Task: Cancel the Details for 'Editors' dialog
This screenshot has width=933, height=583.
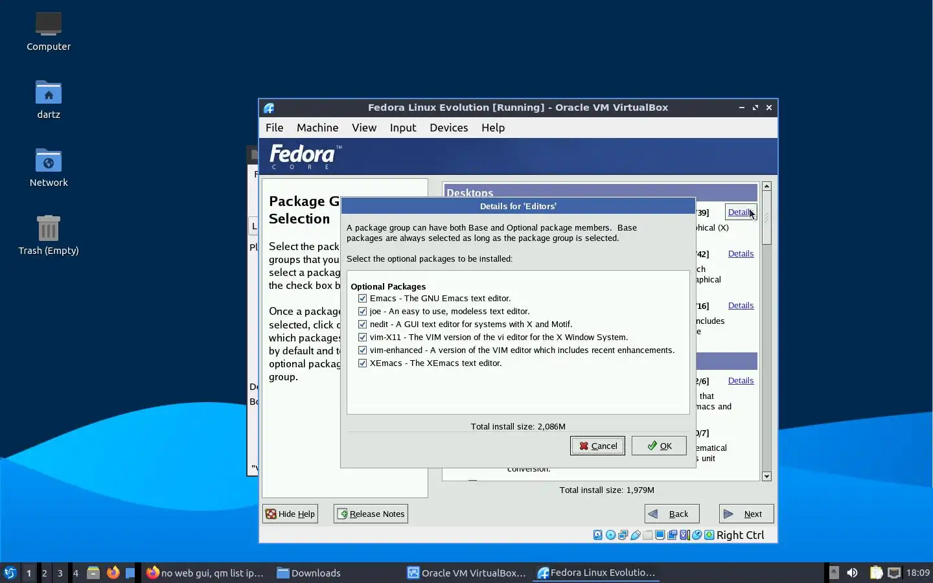Action: coord(597,446)
